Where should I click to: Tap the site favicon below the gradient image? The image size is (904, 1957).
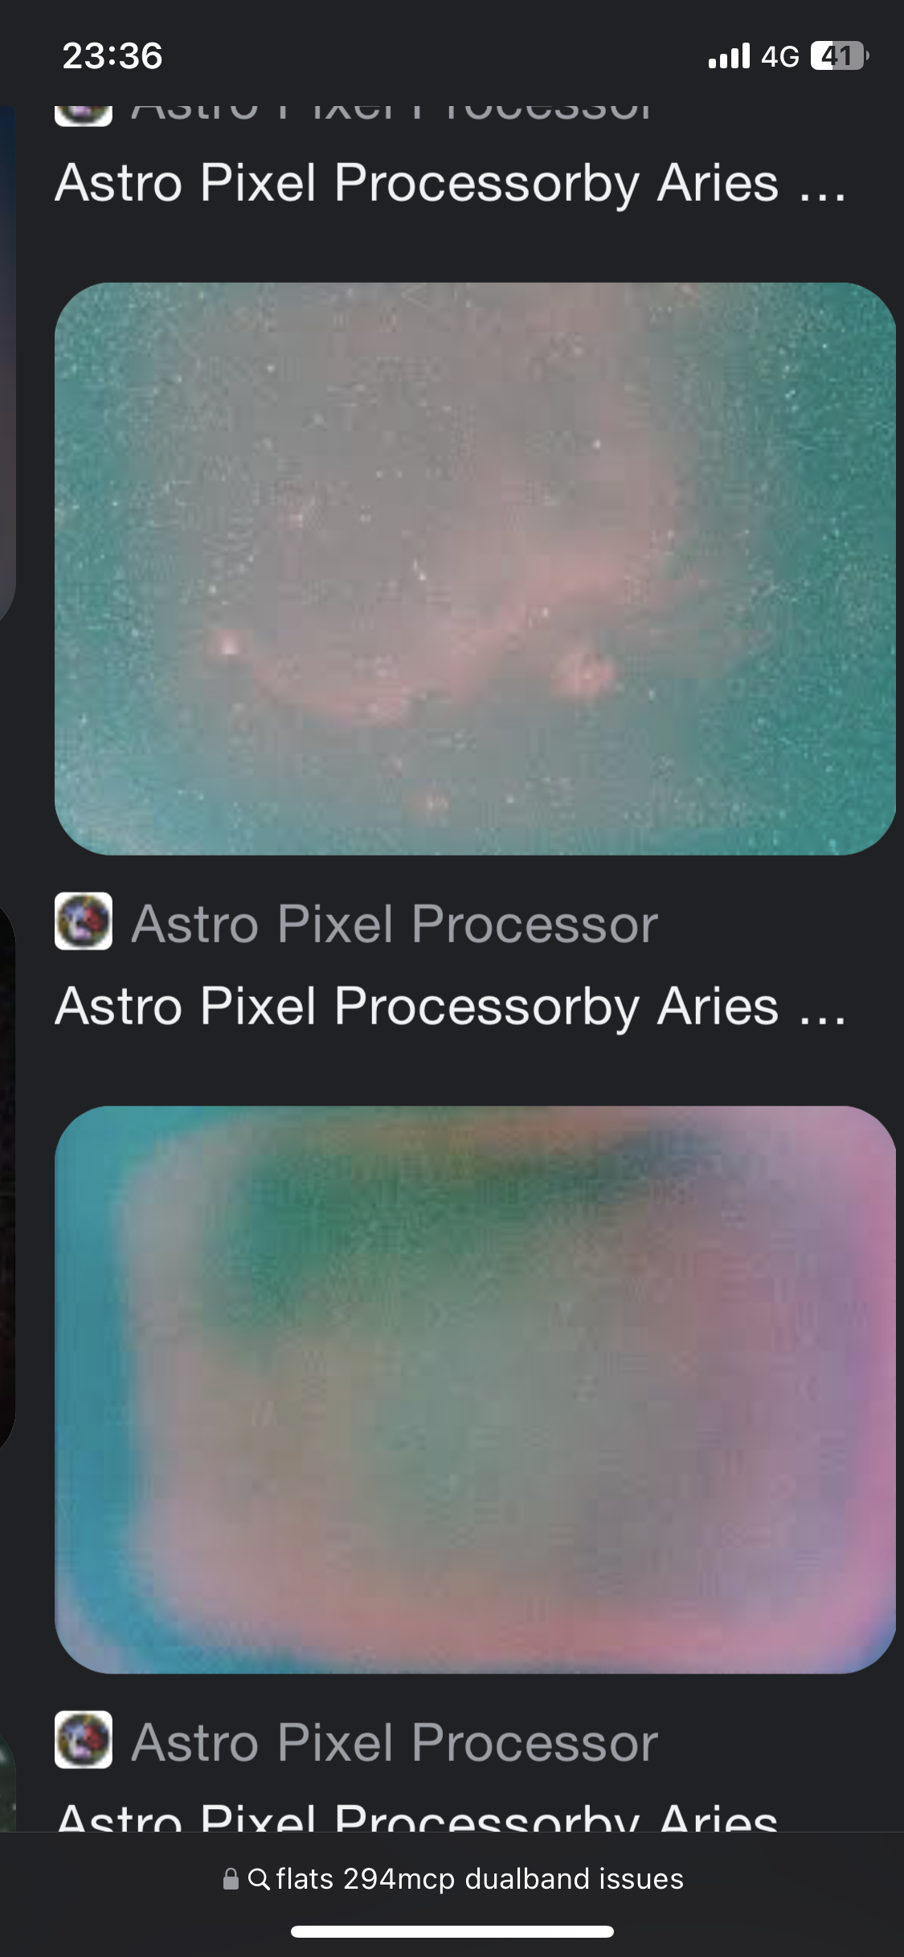[x=84, y=1740]
